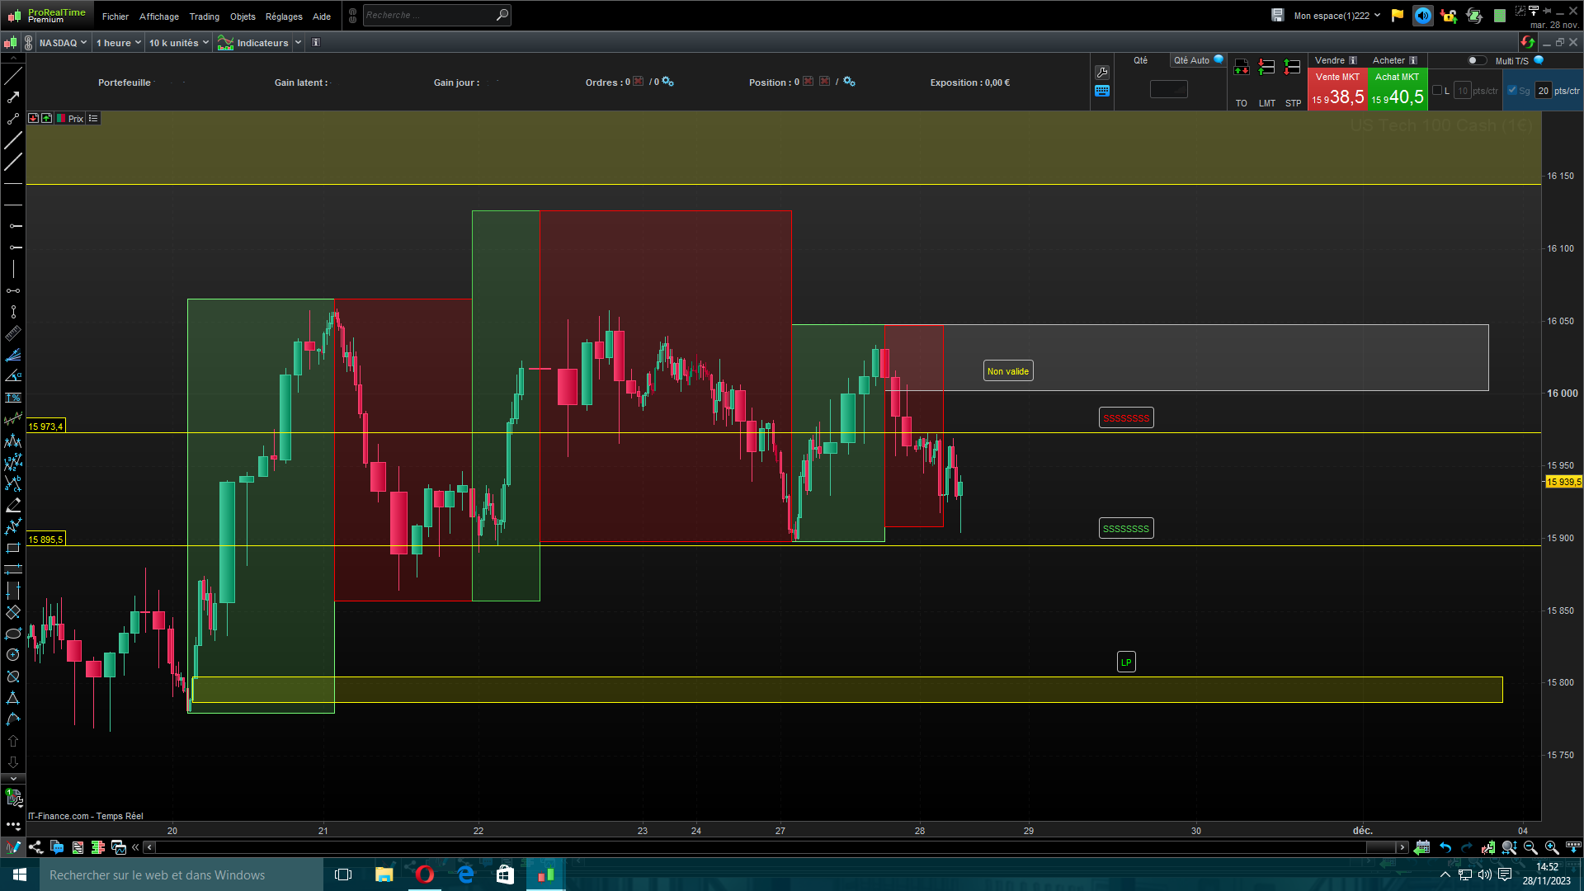The height and width of the screenshot is (891, 1584).
Task: Click the blue keyboard shortcuts icon
Action: [1102, 92]
